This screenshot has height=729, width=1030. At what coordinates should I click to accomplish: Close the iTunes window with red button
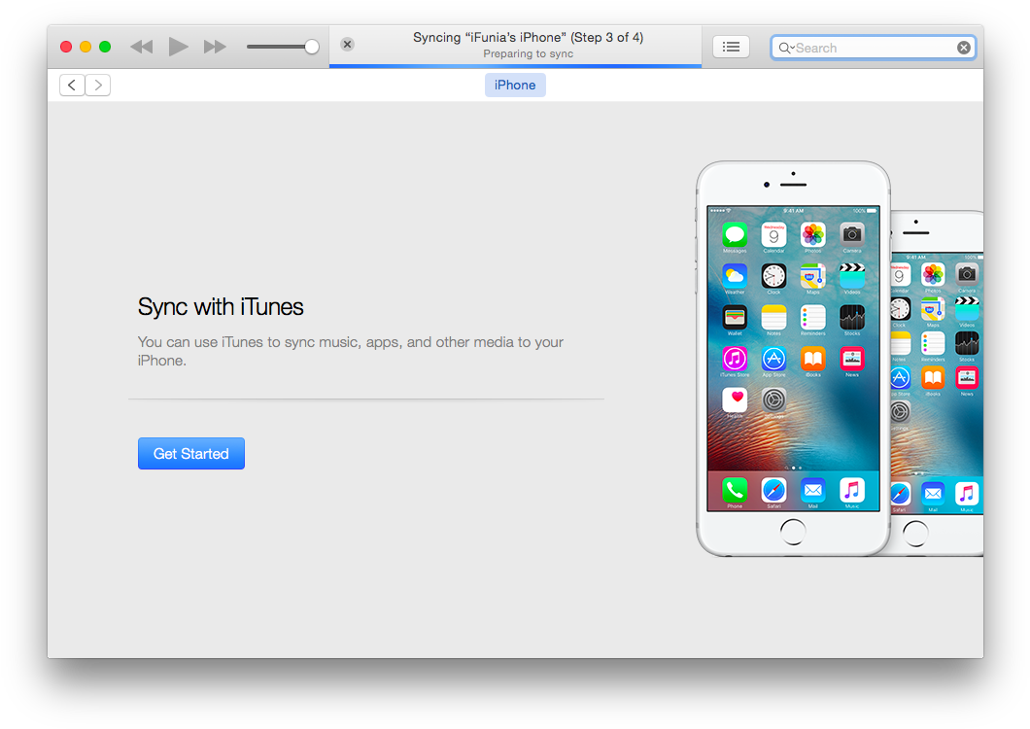(x=66, y=47)
